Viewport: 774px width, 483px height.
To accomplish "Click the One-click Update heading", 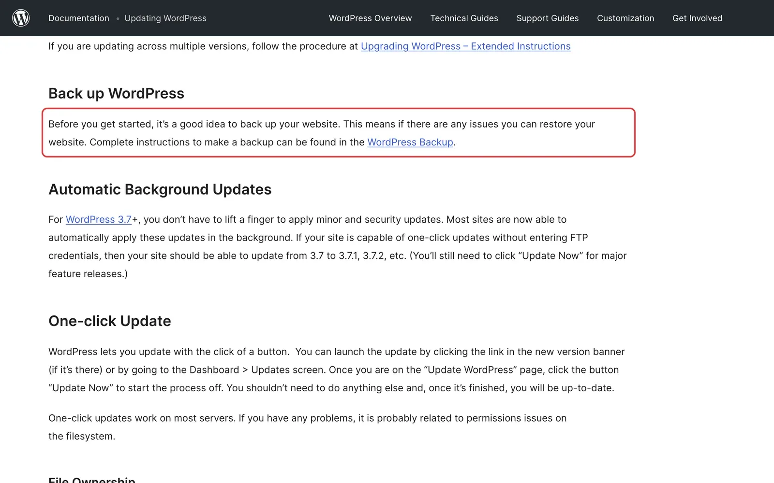I will pos(110,321).
